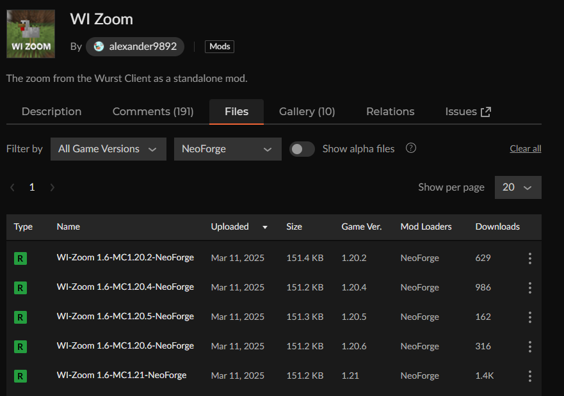
Task: Click the help icon beside Show alpha files
Action: click(411, 148)
